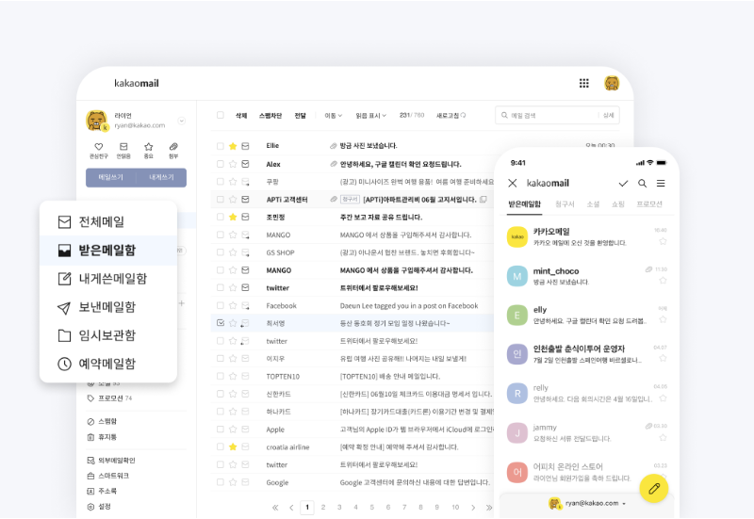Image resolution: width=754 pixels, height=519 pixels.
Task: Click the 내게쓰기 write-to-self button
Action: click(161, 177)
